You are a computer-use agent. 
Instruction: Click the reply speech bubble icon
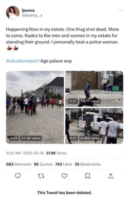(18, 176)
